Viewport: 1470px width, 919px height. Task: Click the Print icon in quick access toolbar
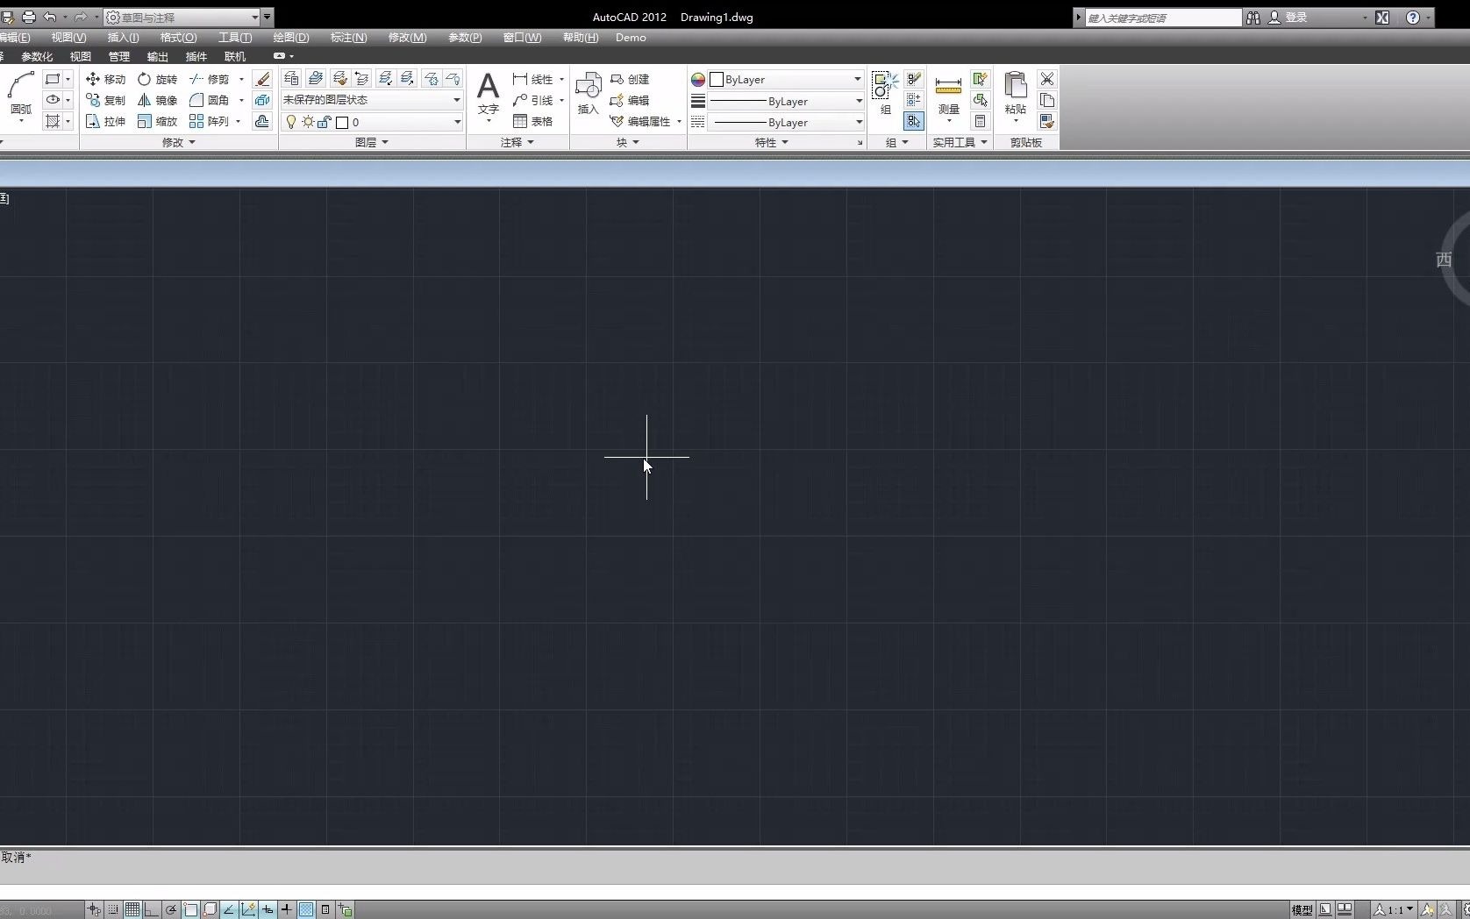click(x=28, y=17)
